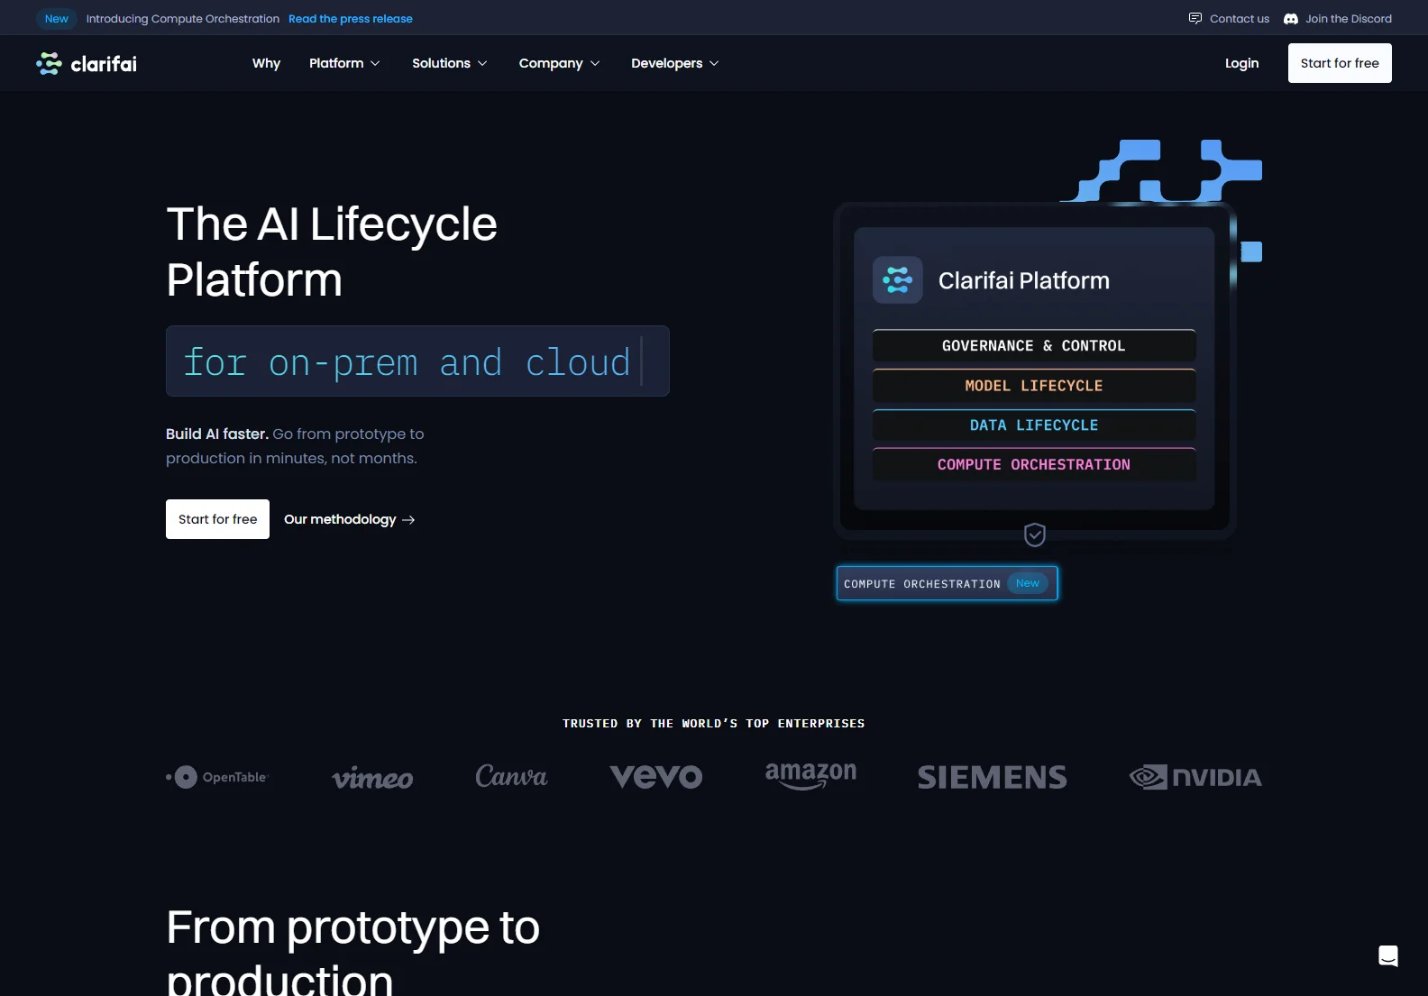
Task: Click the Contact us link
Action: click(1229, 18)
